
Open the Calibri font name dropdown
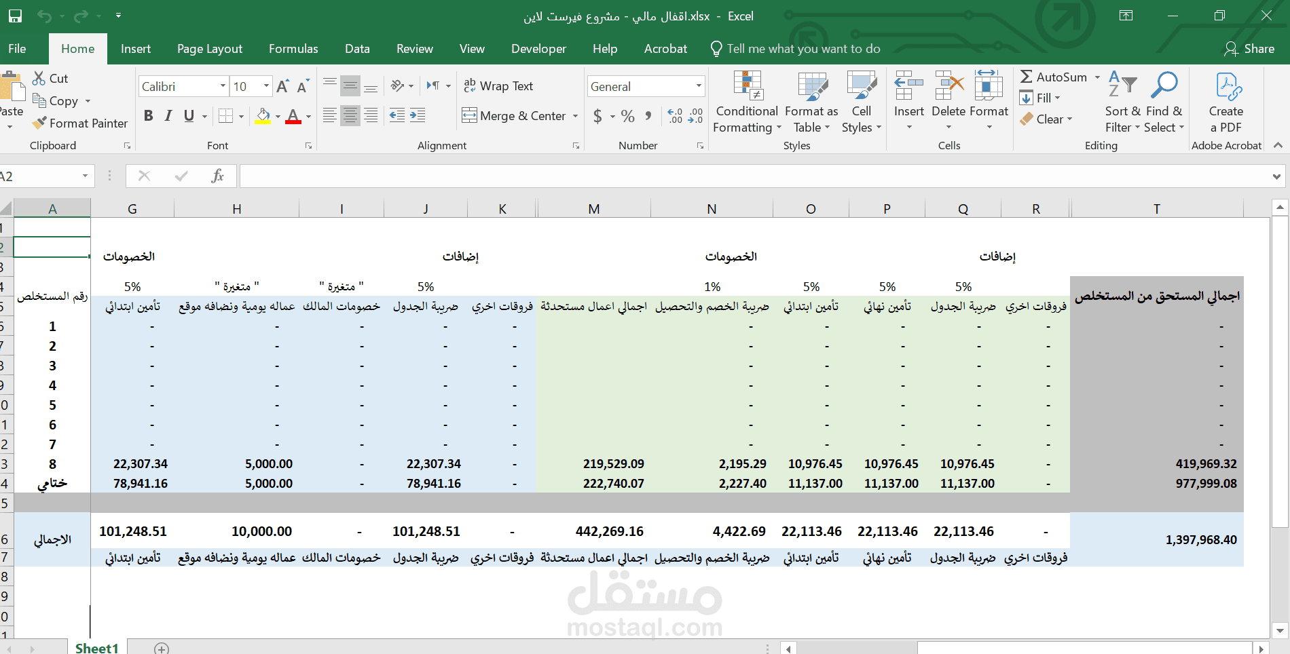[x=223, y=86]
